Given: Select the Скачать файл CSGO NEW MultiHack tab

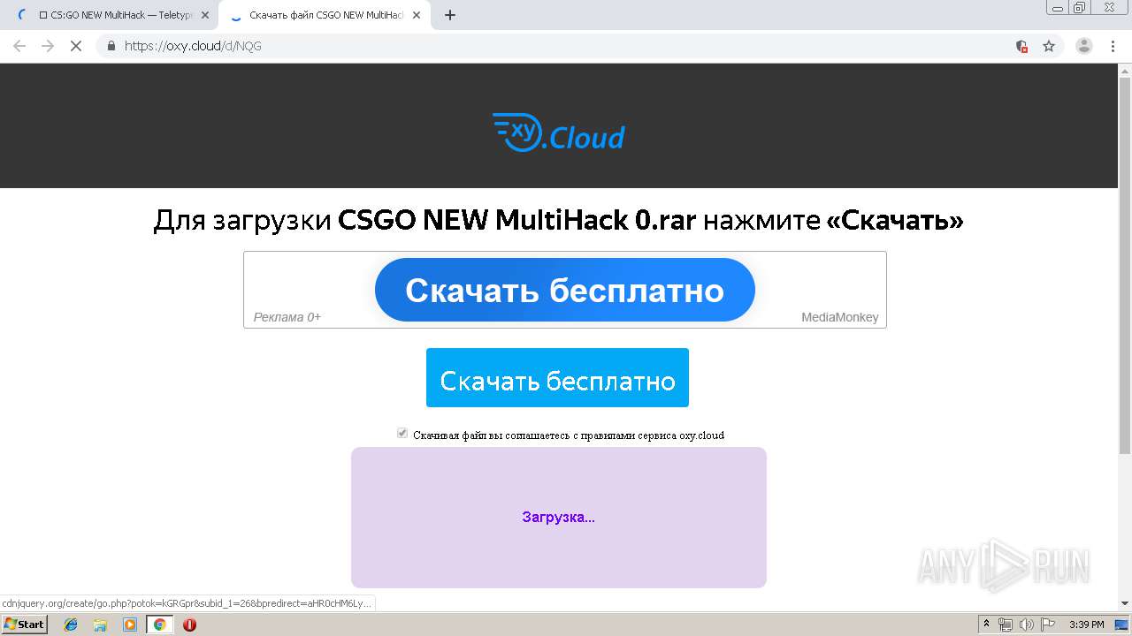Looking at the screenshot, I should (324, 15).
